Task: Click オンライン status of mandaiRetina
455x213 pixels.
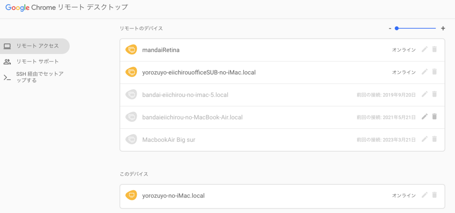Action: coord(404,50)
